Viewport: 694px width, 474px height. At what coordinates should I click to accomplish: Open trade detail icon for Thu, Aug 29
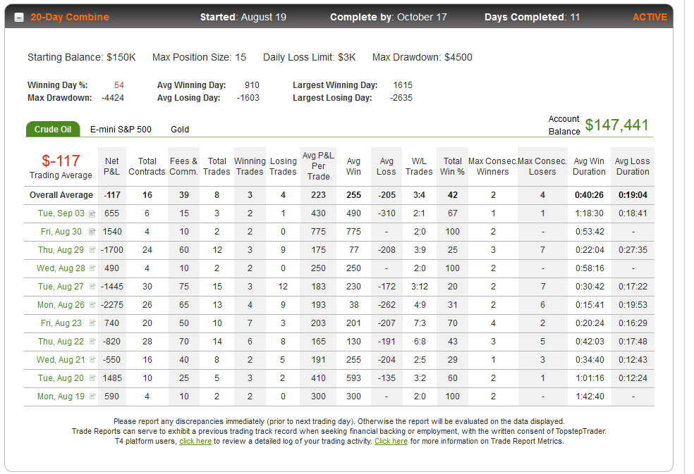(x=92, y=250)
